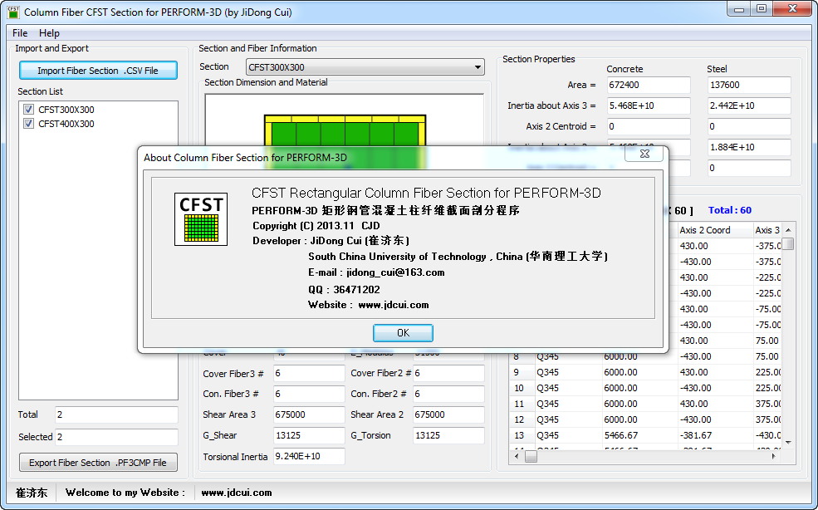Screen dimensions: 818x510
Task: Uncheck the CFST400X300 section checkbox
Action: [x=28, y=124]
